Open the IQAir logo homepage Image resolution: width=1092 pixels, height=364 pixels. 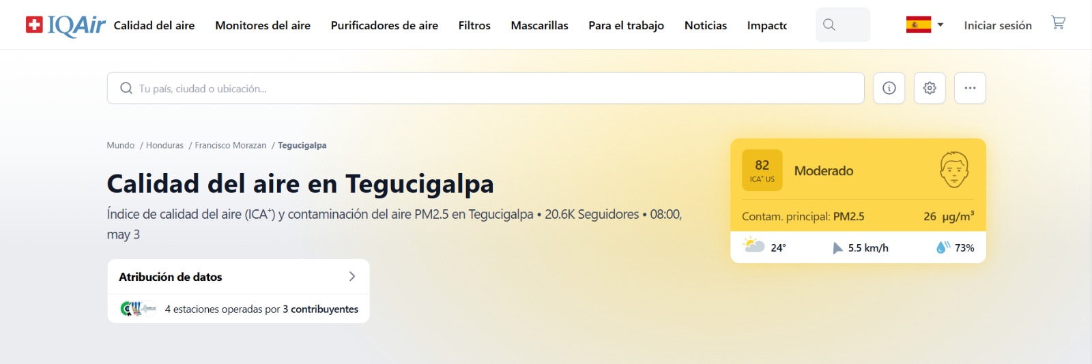[66, 25]
